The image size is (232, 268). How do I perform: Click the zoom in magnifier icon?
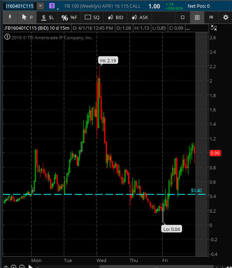(14, 267)
